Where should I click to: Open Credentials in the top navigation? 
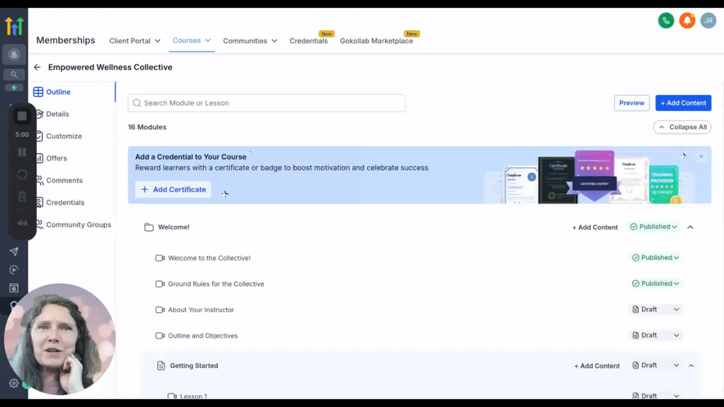click(308, 40)
